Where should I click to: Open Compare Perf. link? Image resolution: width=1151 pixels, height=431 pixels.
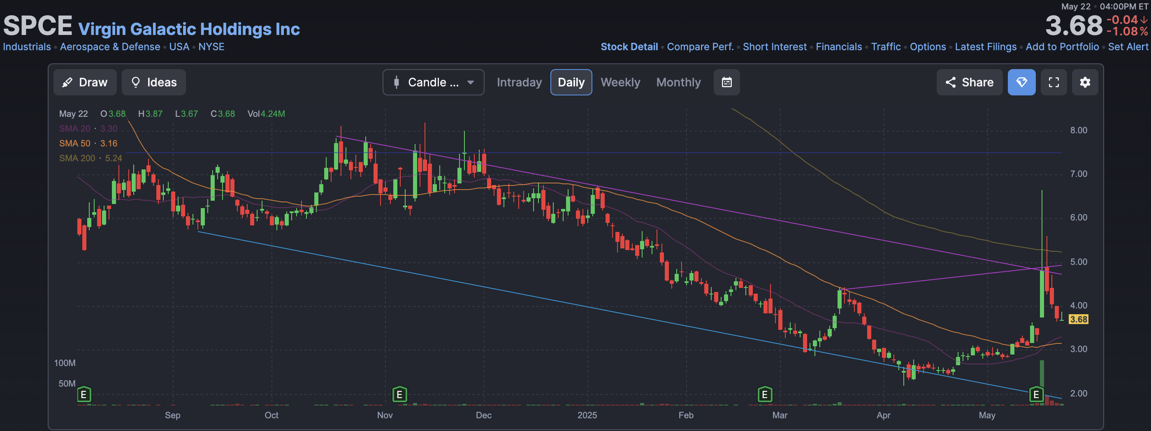pyautogui.click(x=700, y=47)
